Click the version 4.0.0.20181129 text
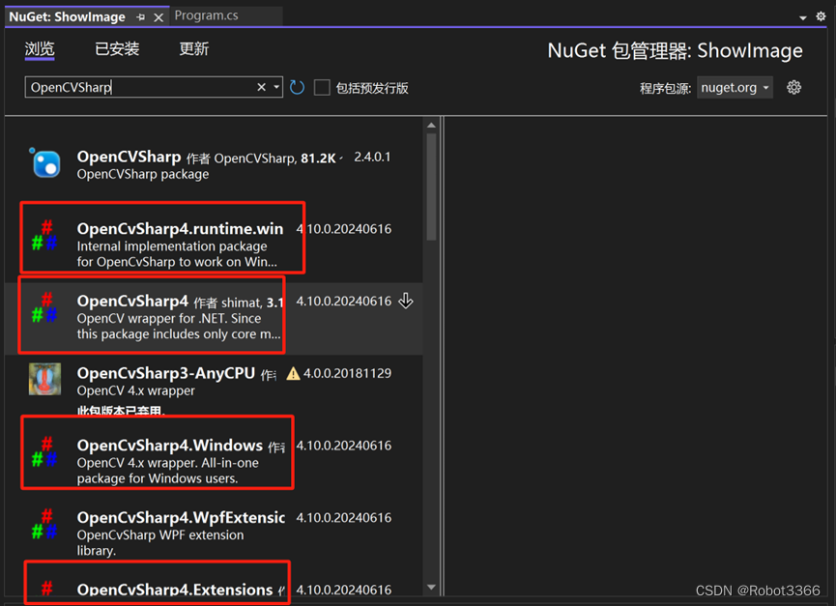 (x=347, y=373)
